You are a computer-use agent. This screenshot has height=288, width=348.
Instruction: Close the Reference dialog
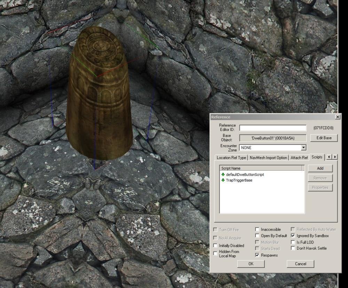(x=338, y=117)
